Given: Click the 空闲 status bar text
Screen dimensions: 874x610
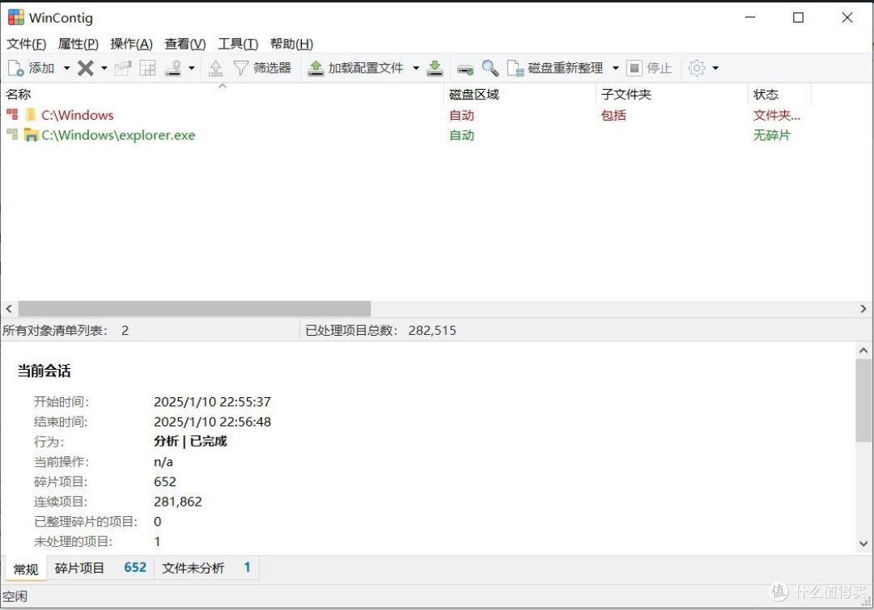Looking at the screenshot, I should [x=15, y=596].
